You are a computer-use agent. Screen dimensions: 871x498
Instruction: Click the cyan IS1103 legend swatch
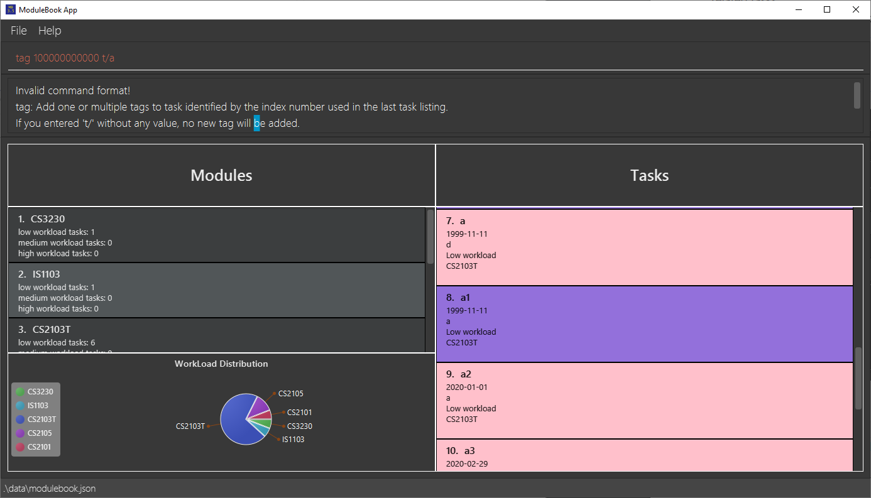click(x=20, y=406)
